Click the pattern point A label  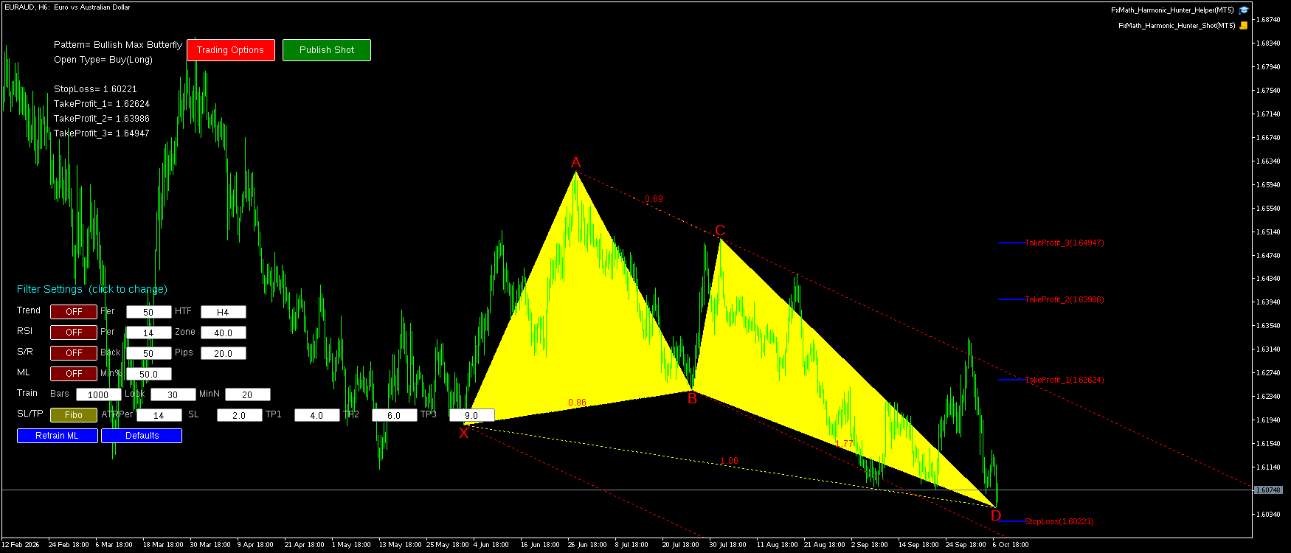(576, 163)
